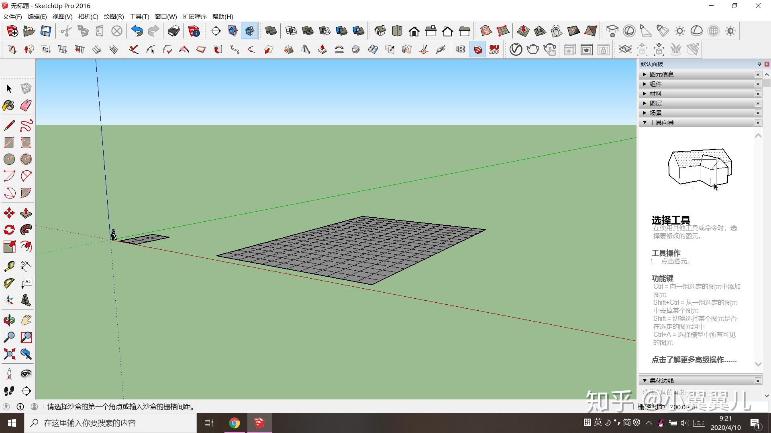This screenshot has width=771, height=433.
Task: Select the Paint Bucket tool
Action: [9, 105]
